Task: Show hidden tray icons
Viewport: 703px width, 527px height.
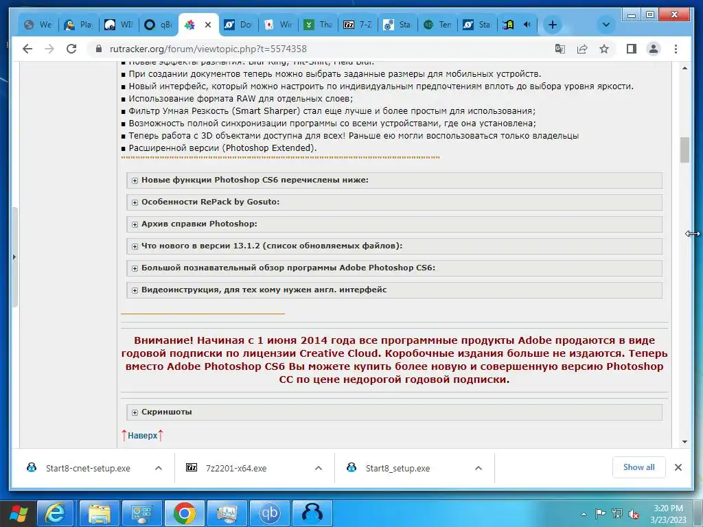Action: pyautogui.click(x=584, y=514)
